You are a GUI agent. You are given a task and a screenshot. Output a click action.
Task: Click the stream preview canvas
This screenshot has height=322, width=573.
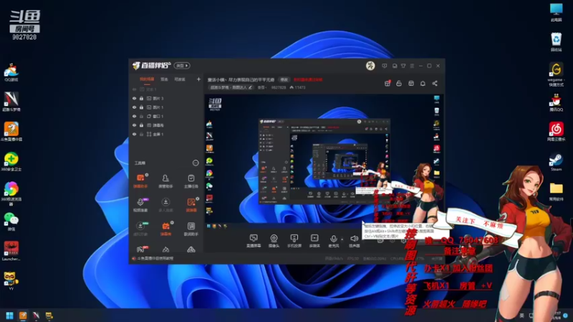point(324,162)
